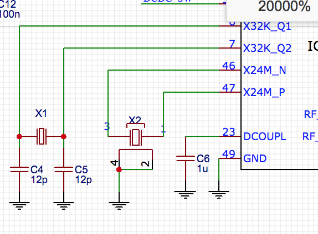The image size is (318, 234).
Task: Click the C5 designator label
Action: (81, 169)
